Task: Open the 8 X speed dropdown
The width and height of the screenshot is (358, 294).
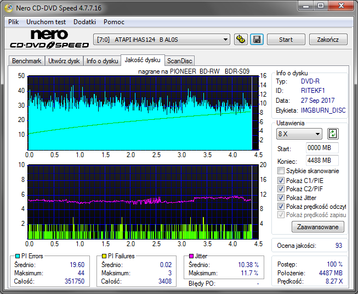Action: click(299, 134)
